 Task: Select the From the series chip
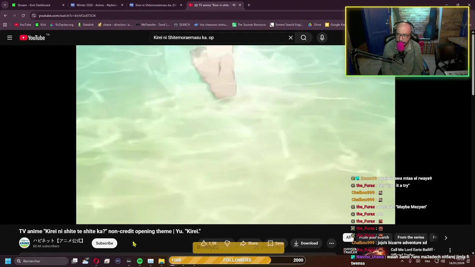click(x=410, y=237)
